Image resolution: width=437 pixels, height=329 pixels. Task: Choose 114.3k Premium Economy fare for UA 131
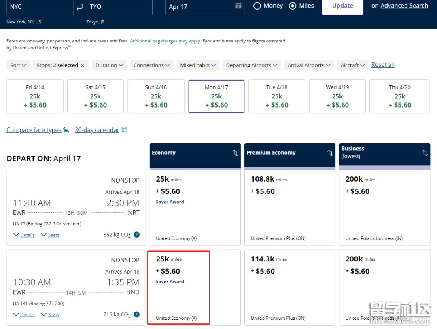click(290, 287)
